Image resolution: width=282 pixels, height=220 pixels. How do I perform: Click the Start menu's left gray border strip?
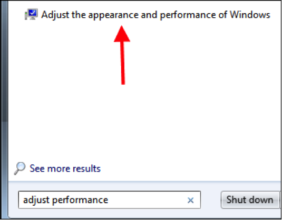click(x=4, y=109)
